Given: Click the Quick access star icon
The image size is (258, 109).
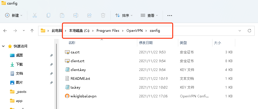Looking at the screenshot, I should pos(10,46).
